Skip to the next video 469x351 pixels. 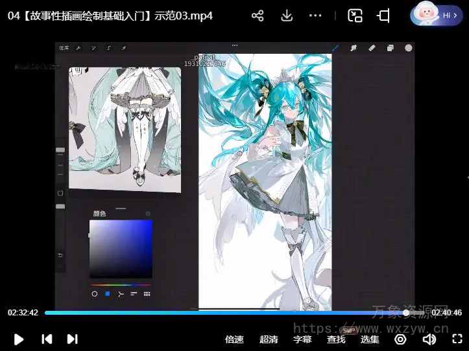coord(72,339)
